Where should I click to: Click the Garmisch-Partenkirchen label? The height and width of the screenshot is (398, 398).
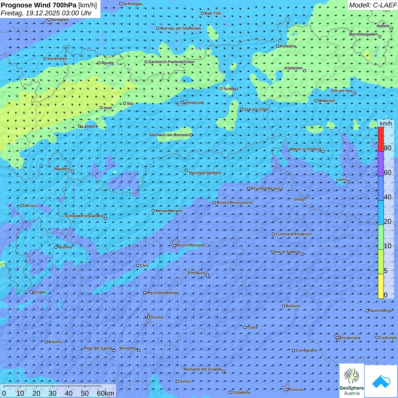point(171,62)
